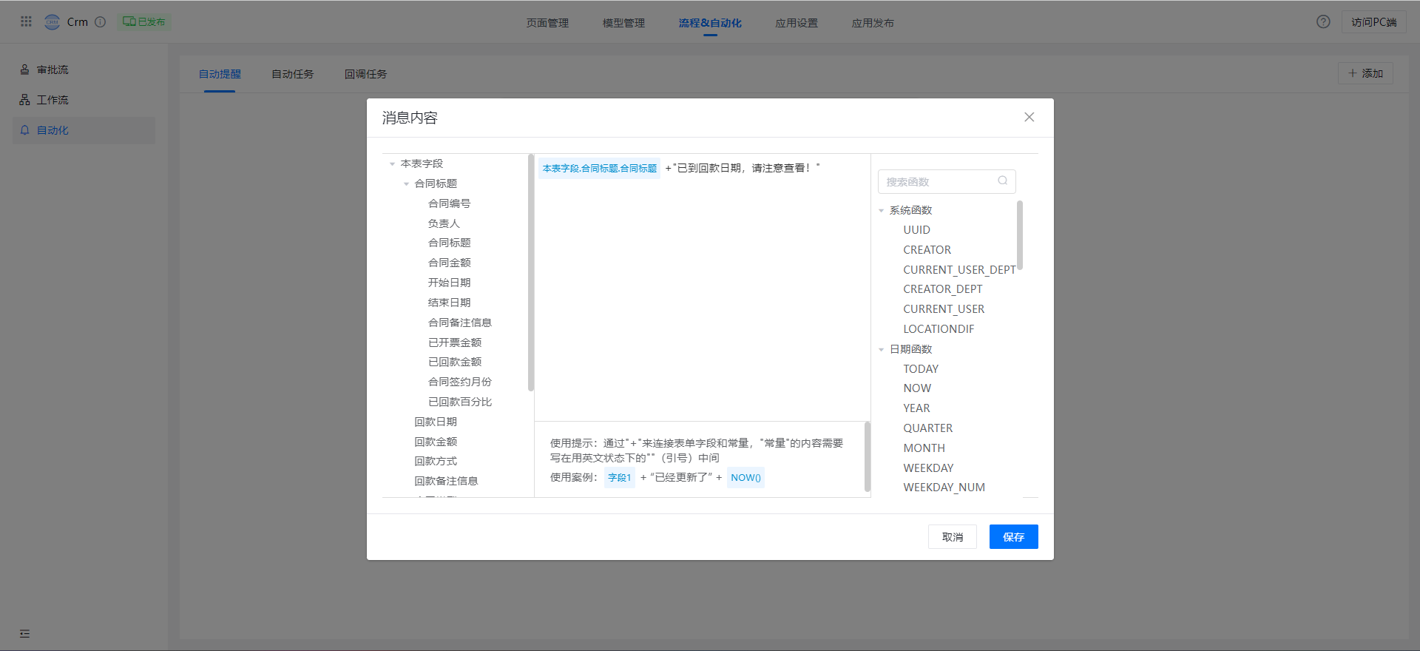Collapse the 系统函数 group
The width and height of the screenshot is (1420, 651).
pos(881,211)
